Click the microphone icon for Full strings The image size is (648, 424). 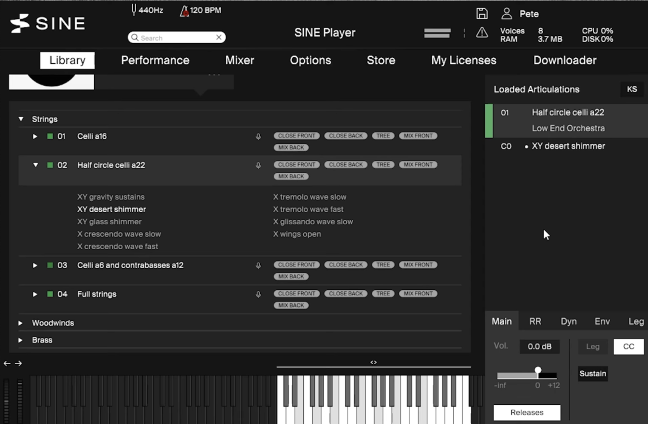coord(258,294)
